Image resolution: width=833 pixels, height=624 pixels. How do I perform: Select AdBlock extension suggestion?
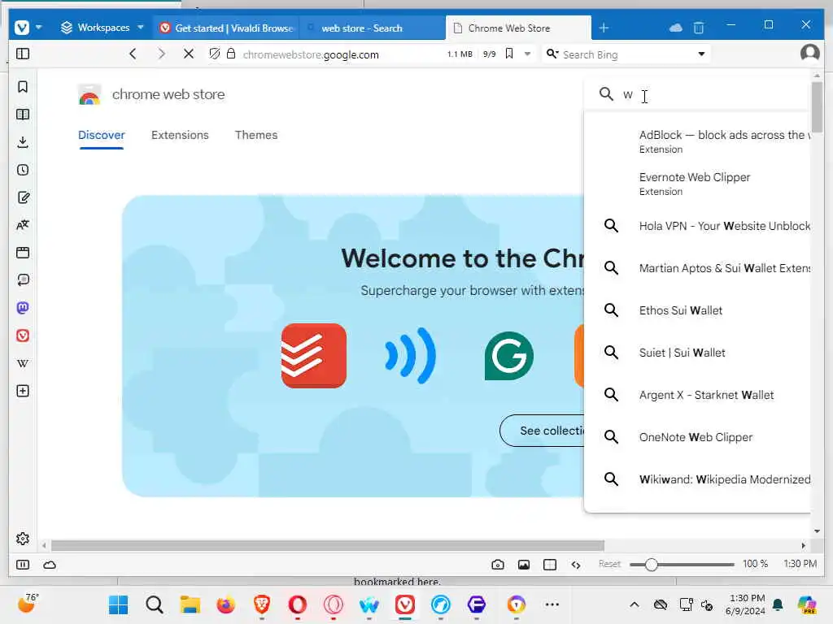point(697,141)
